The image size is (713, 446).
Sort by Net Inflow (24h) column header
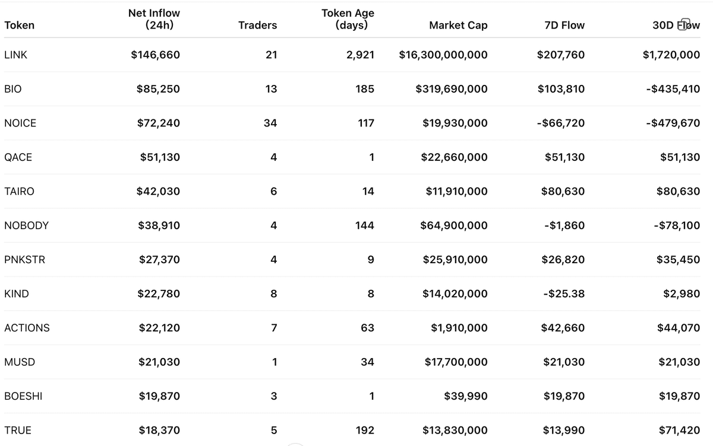click(154, 19)
